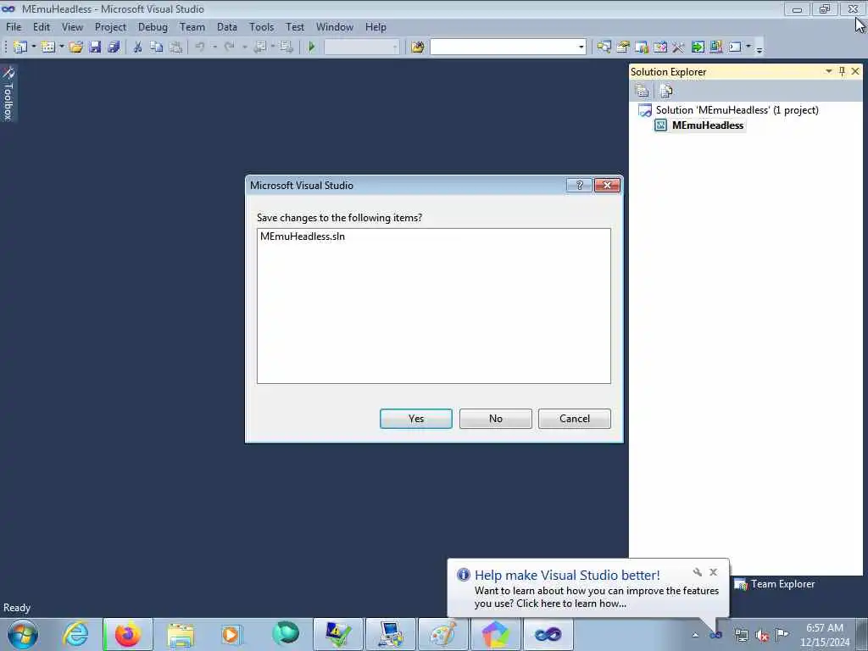The height and width of the screenshot is (651, 868).
Task: Click the Toolbox wrench and hammer icon
Action: click(x=678, y=47)
